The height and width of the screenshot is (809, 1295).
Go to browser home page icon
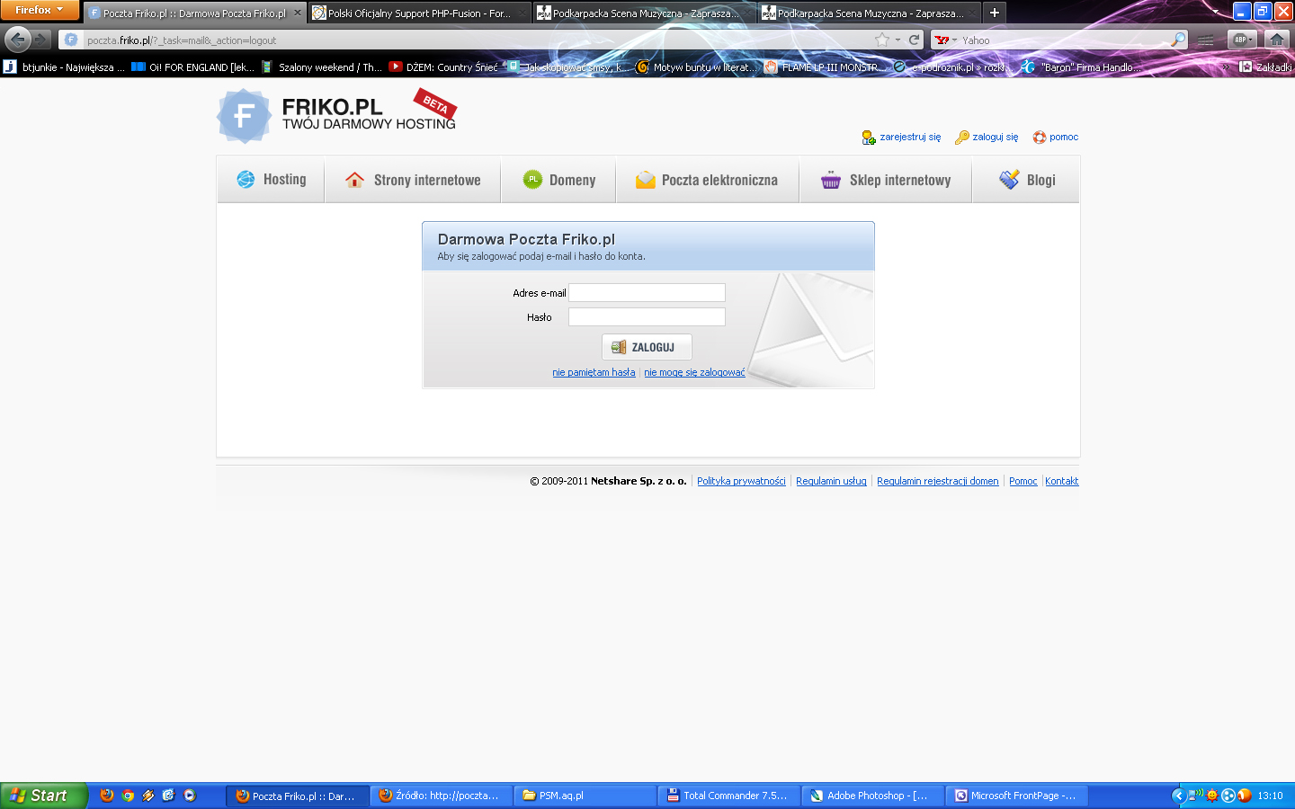tap(1276, 40)
